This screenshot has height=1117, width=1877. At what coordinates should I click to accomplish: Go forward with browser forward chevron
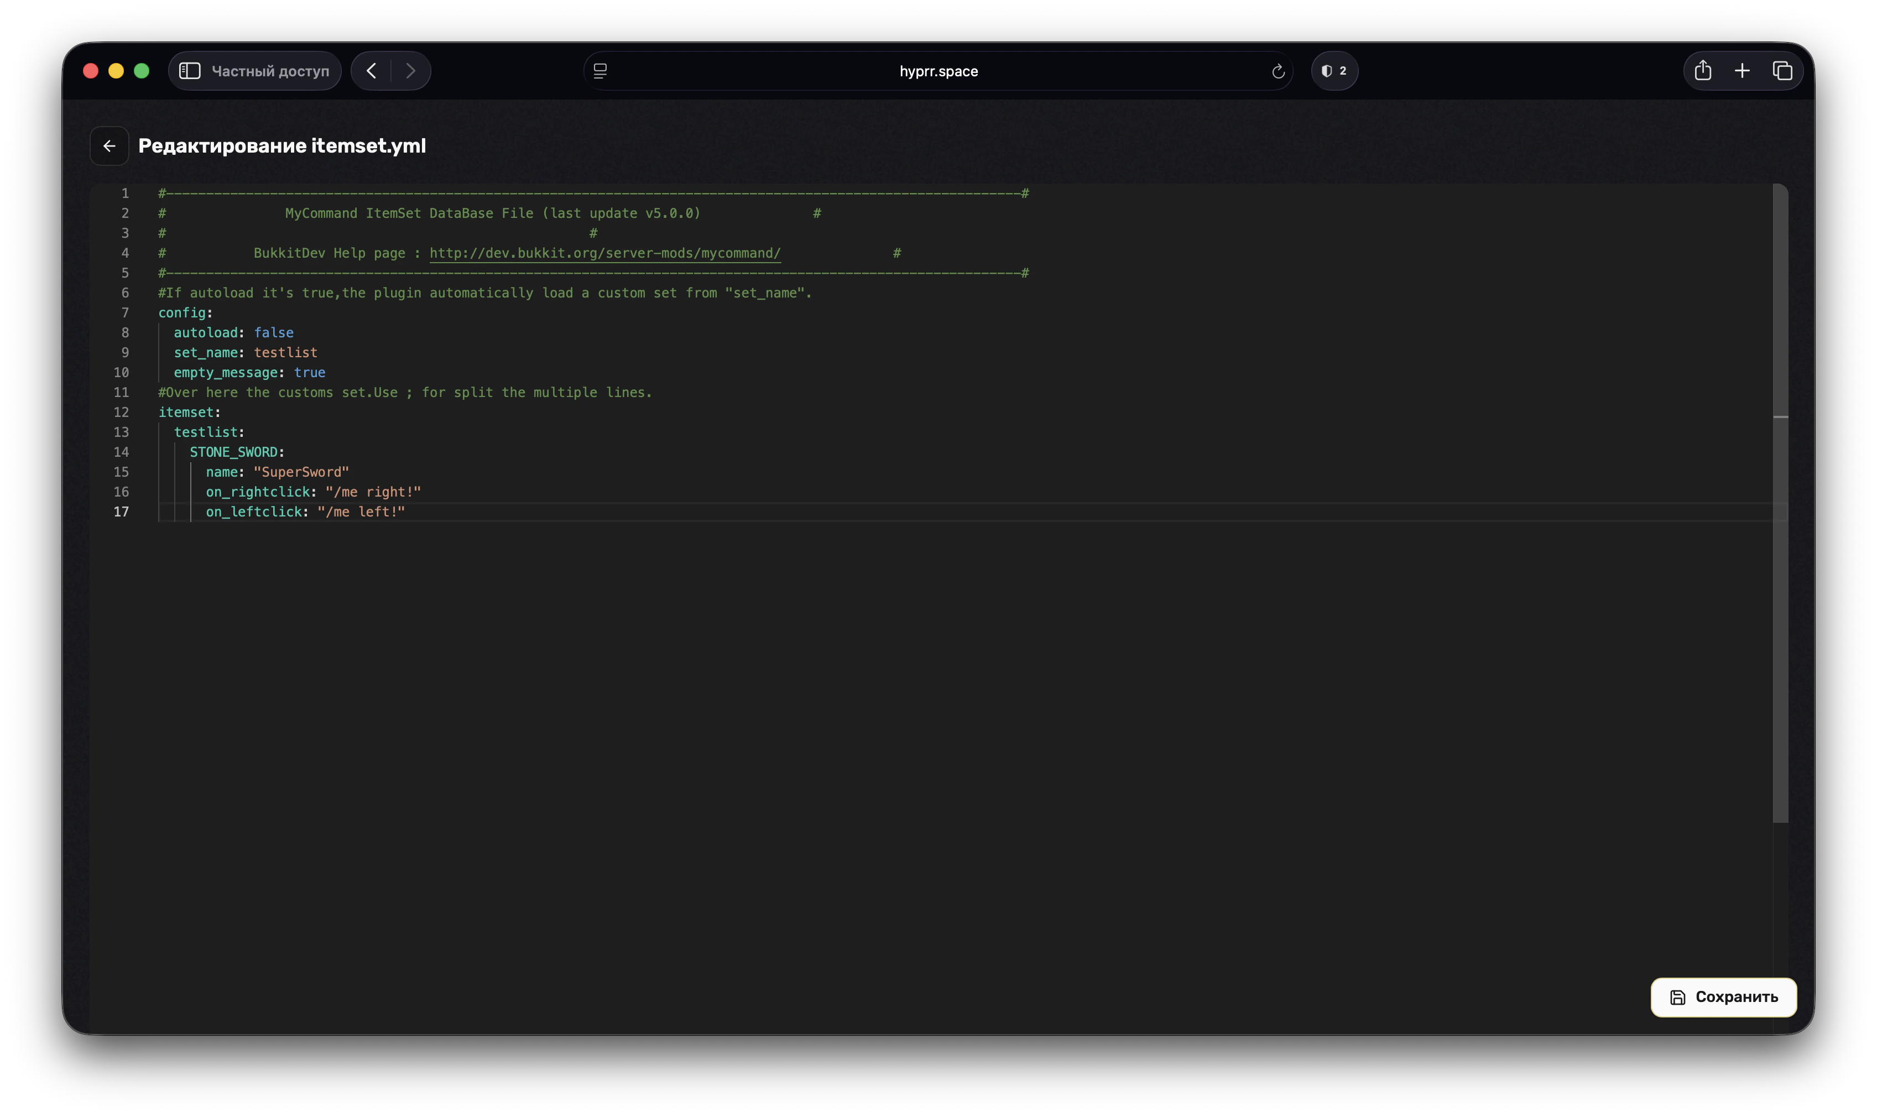pos(411,71)
